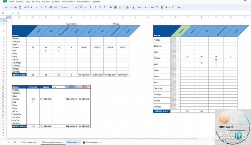Open the Файл menu

click(x=12, y=2)
